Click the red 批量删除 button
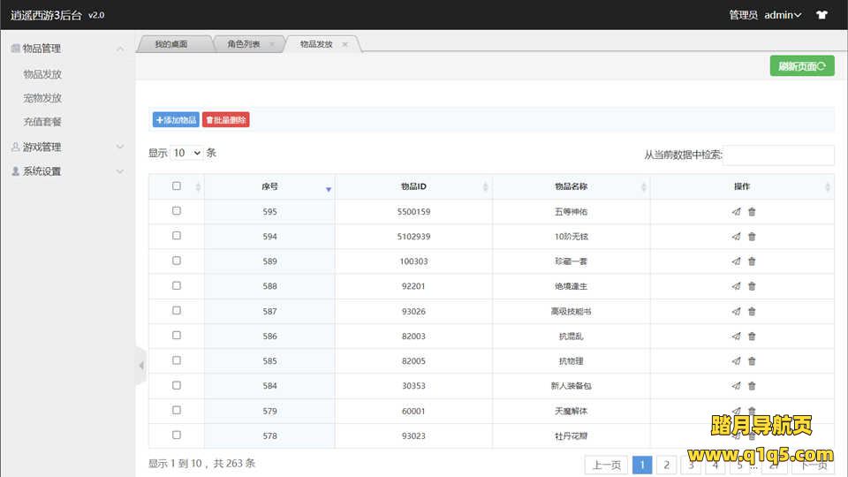Image resolution: width=848 pixels, height=477 pixels. tap(226, 120)
